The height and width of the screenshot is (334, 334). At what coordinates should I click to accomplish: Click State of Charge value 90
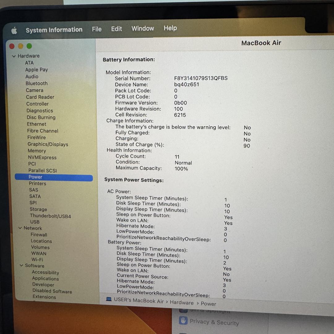[x=247, y=146]
